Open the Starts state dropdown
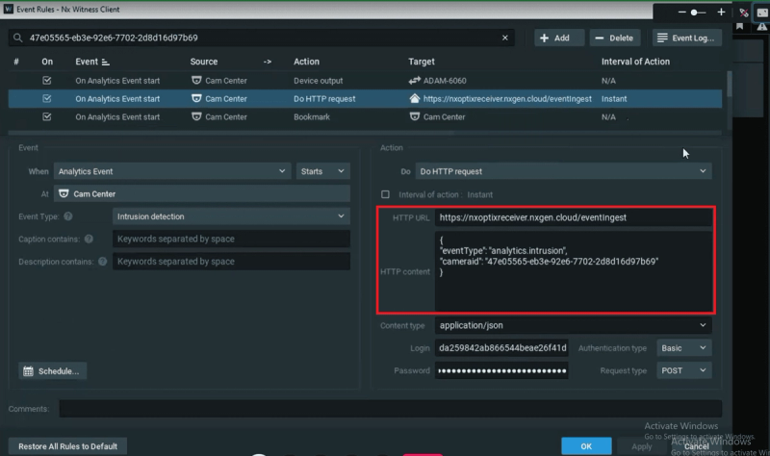This screenshot has height=456, width=770. (x=323, y=171)
